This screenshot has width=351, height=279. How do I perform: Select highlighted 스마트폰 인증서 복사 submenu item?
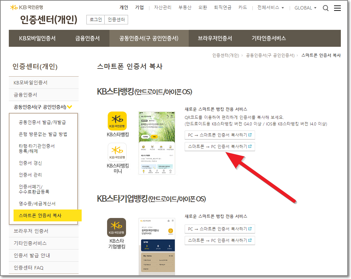47,215
